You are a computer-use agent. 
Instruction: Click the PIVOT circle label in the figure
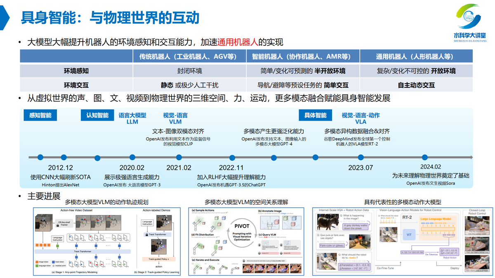(x=242, y=226)
